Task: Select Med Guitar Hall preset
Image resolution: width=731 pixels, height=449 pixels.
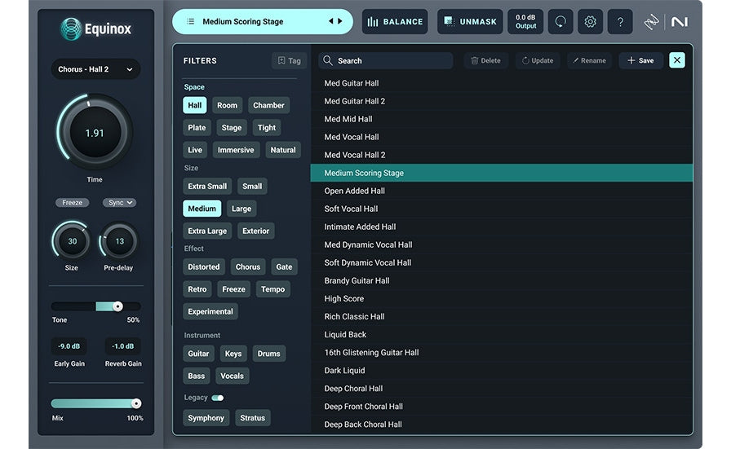Action: (502, 83)
